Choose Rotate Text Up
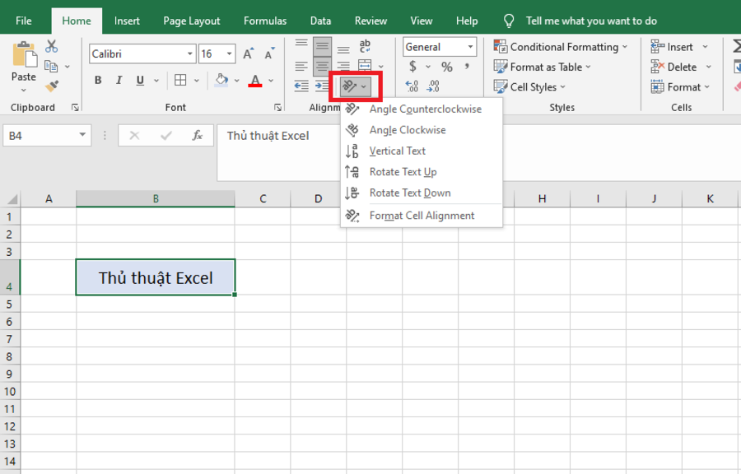 point(421,172)
